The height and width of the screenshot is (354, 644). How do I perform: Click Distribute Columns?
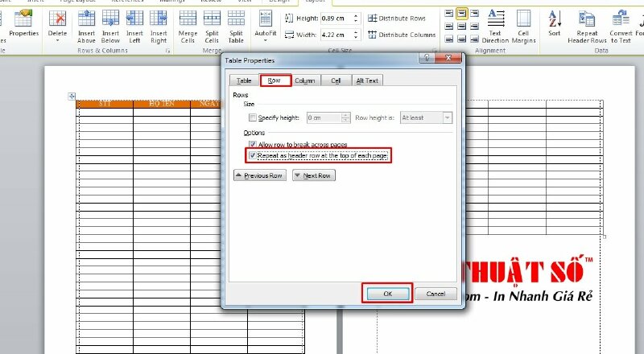pyautogui.click(x=402, y=35)
